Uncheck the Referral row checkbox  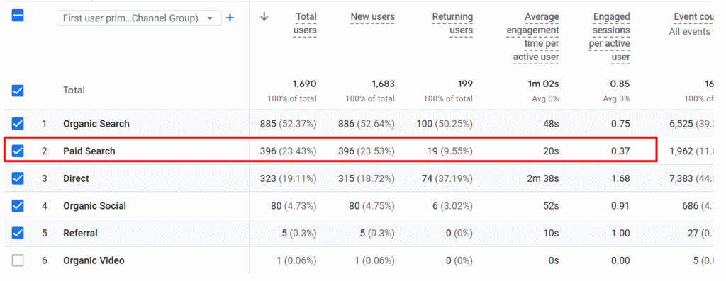18,233
